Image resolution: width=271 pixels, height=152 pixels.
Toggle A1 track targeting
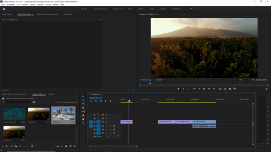[x=98, y=126]
